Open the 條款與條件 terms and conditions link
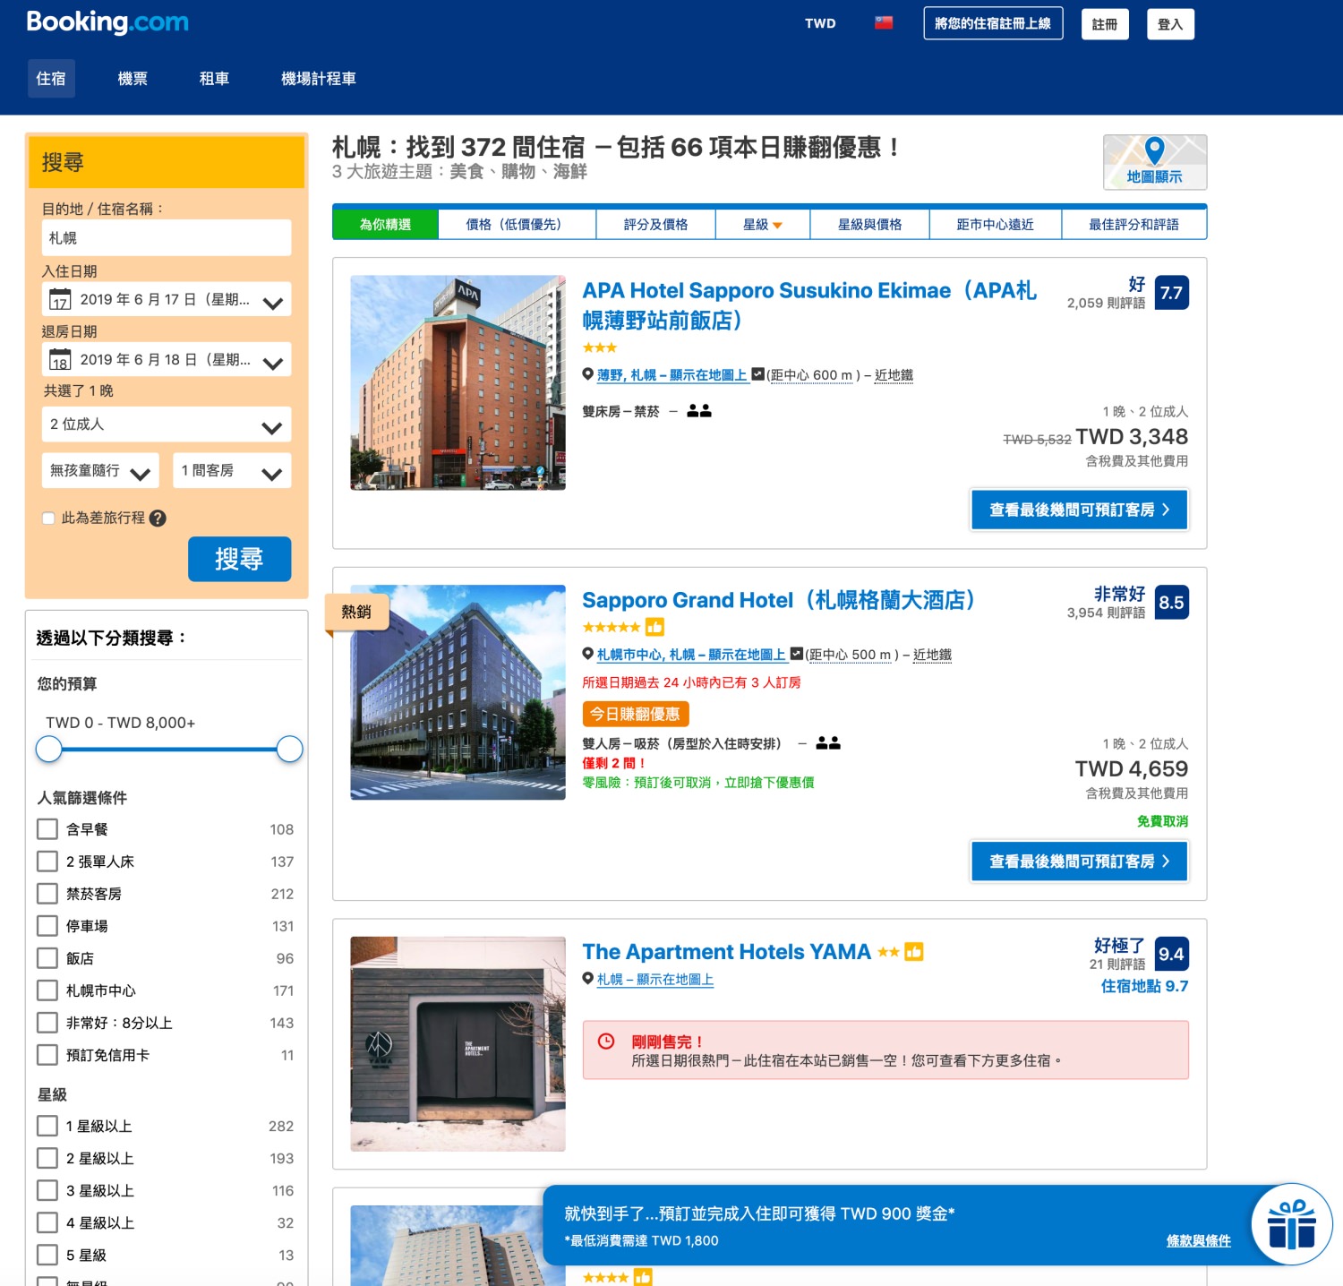Viewport: 1343px width, 1286px height. 1199,1240
